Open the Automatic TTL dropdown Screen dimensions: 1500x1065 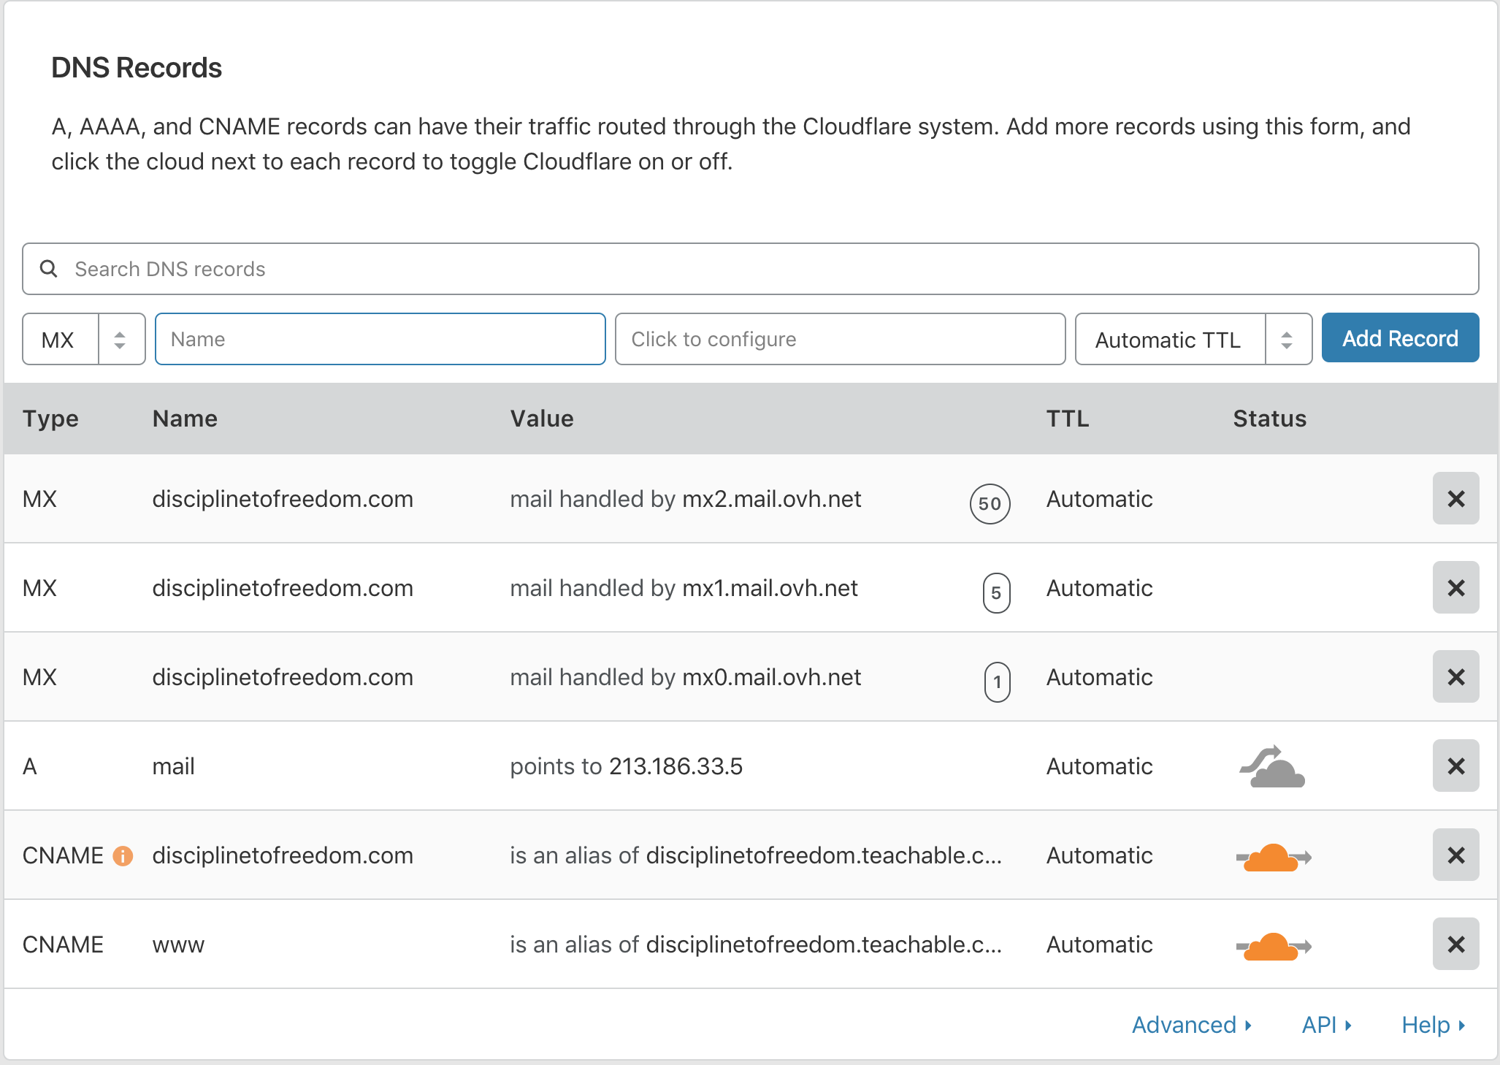[1193, 339]
